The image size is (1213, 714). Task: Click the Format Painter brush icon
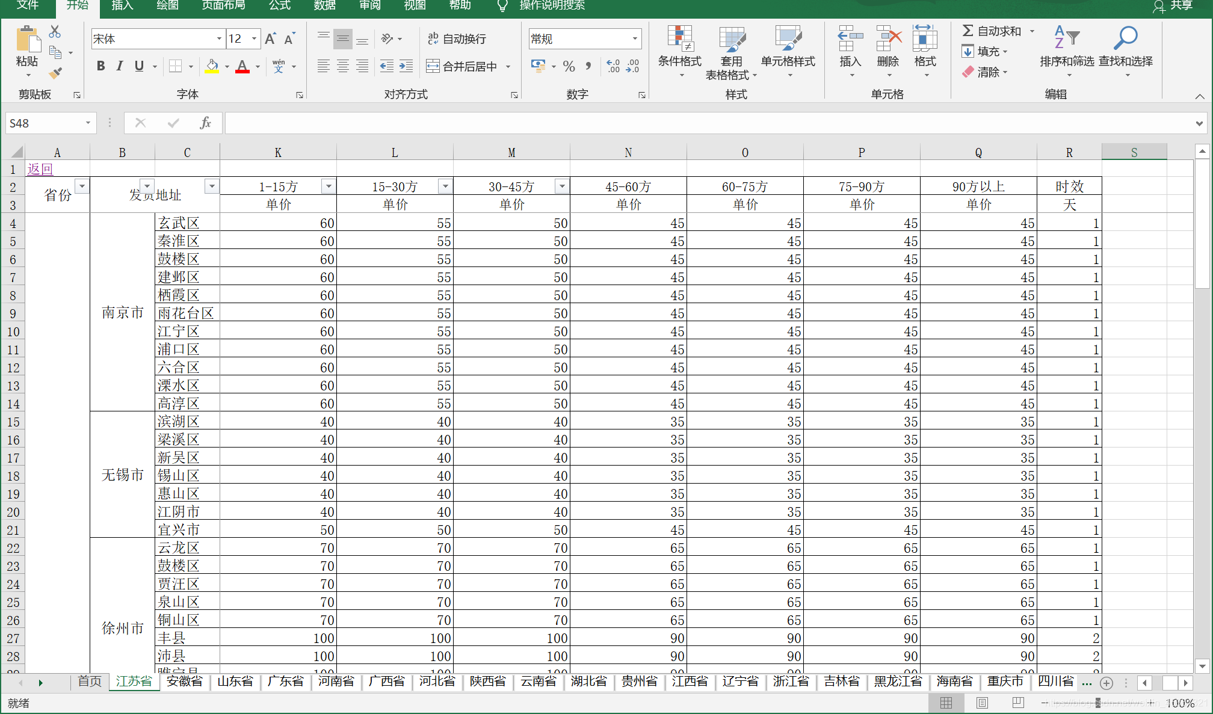(x=55, y=73)
